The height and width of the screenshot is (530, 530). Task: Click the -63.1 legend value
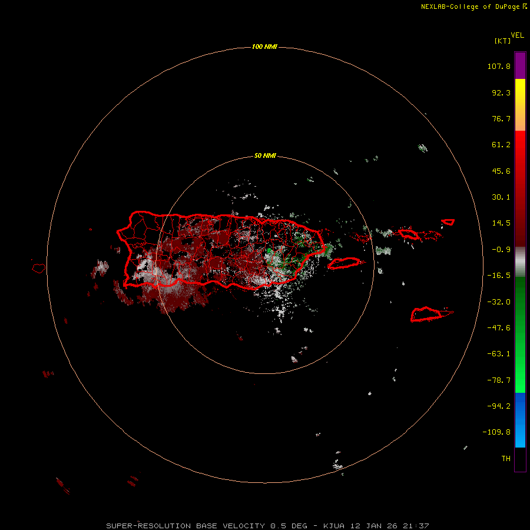tap(499, 354)
